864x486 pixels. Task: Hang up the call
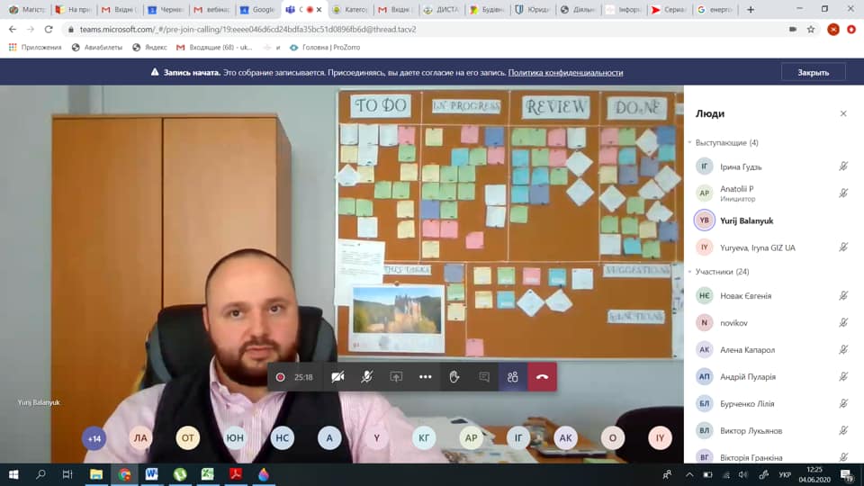[542, 377]
